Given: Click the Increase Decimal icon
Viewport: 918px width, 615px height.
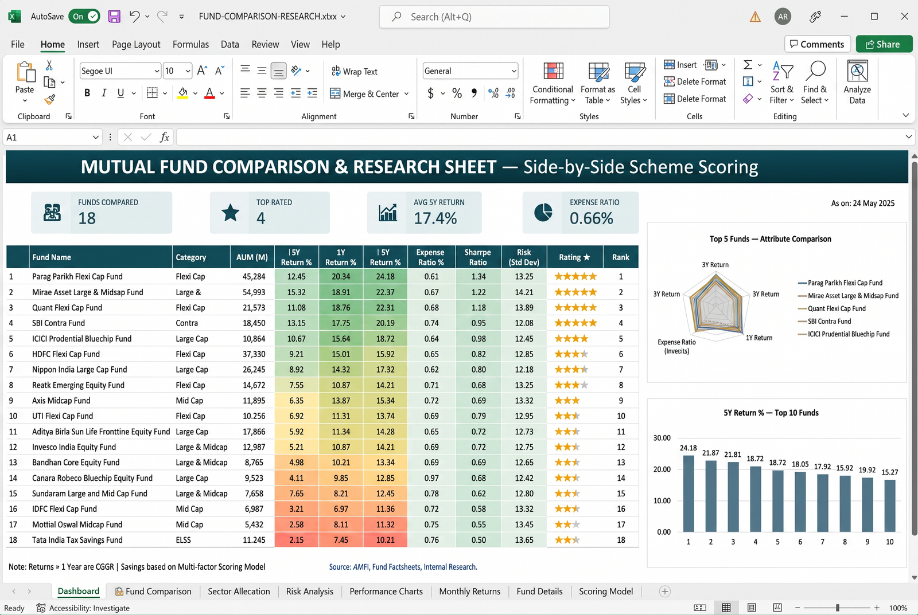Looking at the screenshot, I should click(493, 93).
